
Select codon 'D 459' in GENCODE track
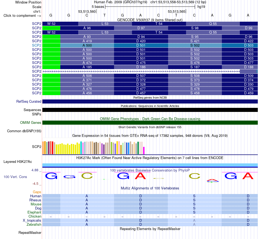point(240,93)
